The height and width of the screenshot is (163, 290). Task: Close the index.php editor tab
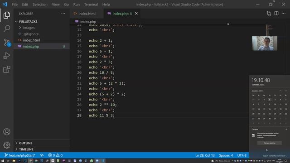(136, 14)
